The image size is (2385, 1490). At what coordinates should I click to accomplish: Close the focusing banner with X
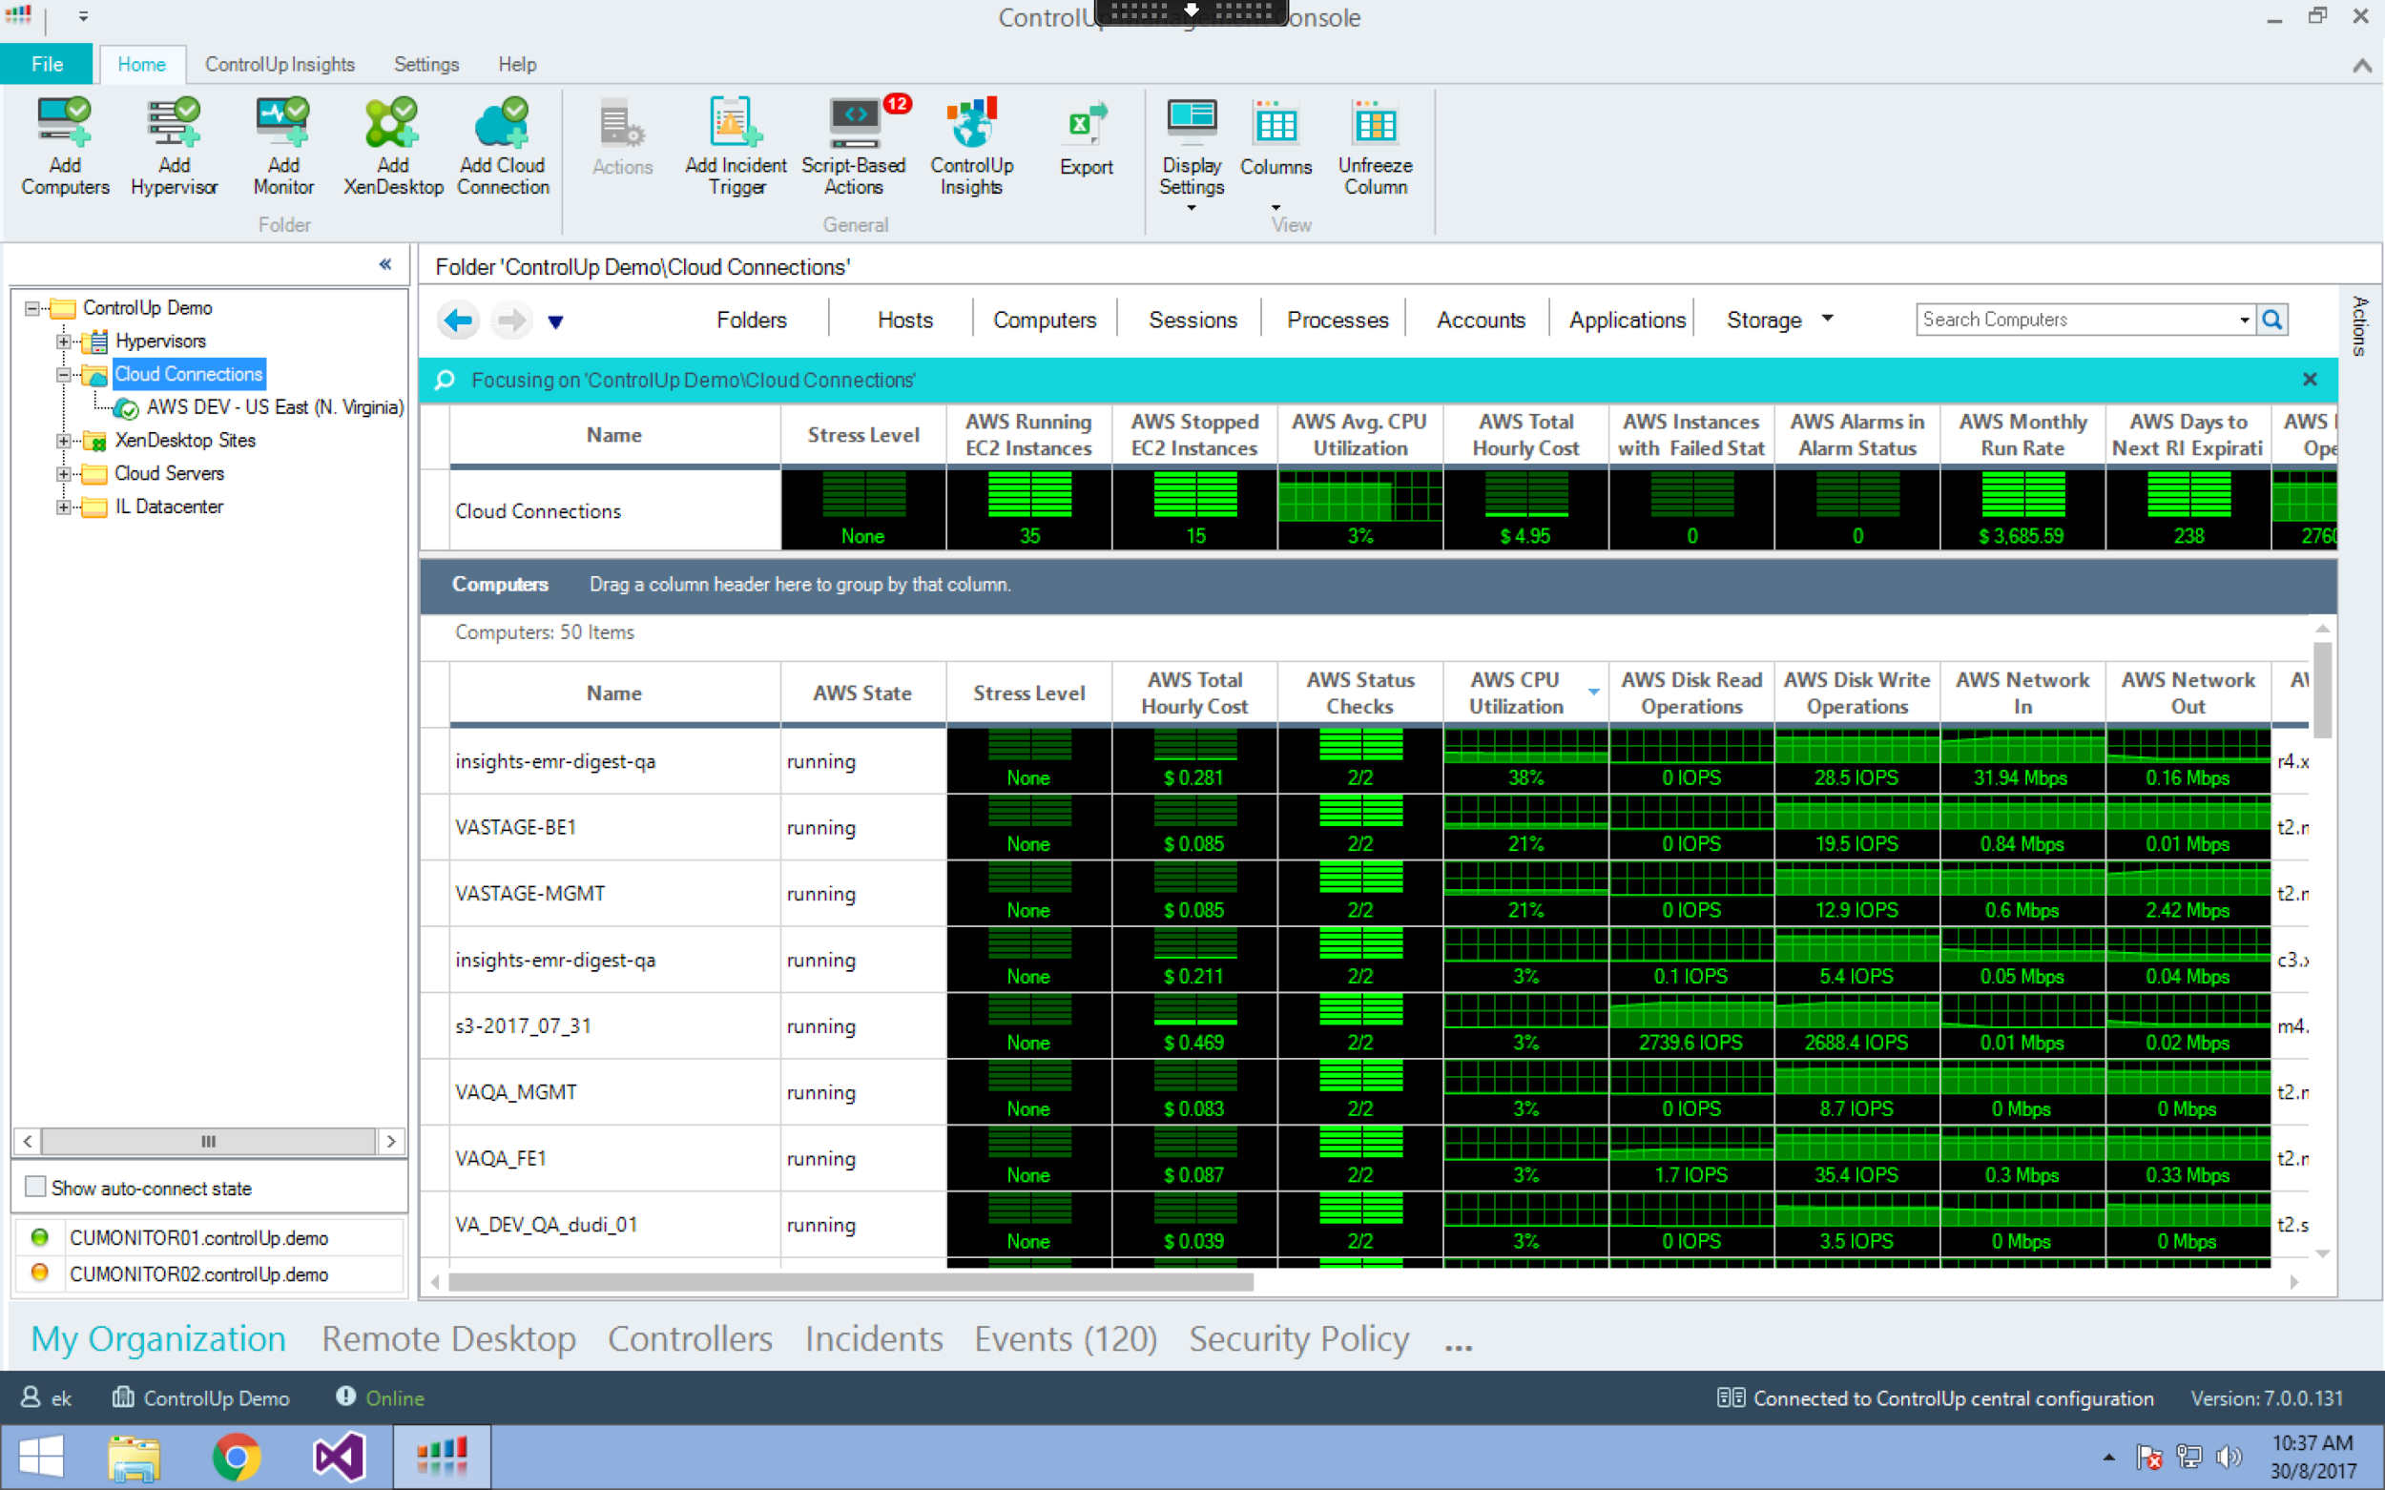click(x=2309, y=380)
